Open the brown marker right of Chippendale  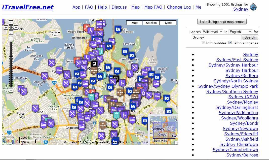(103, 125)
